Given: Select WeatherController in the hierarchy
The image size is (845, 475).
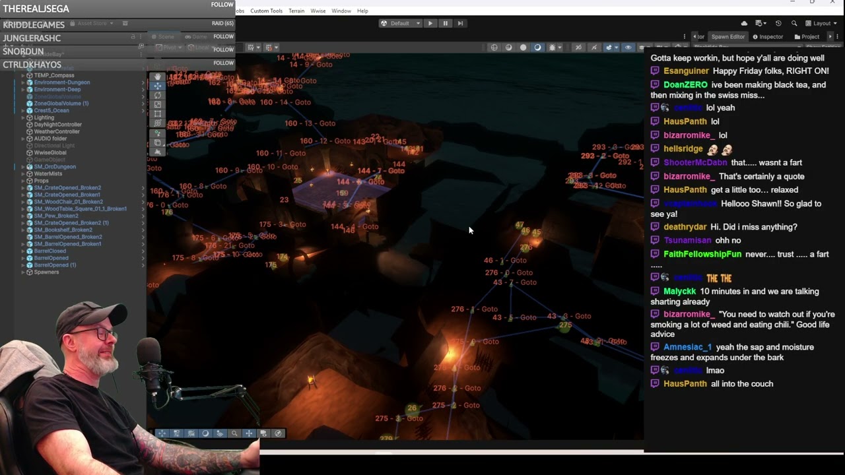Looking at the screenshot, I should tap(57, 132).
